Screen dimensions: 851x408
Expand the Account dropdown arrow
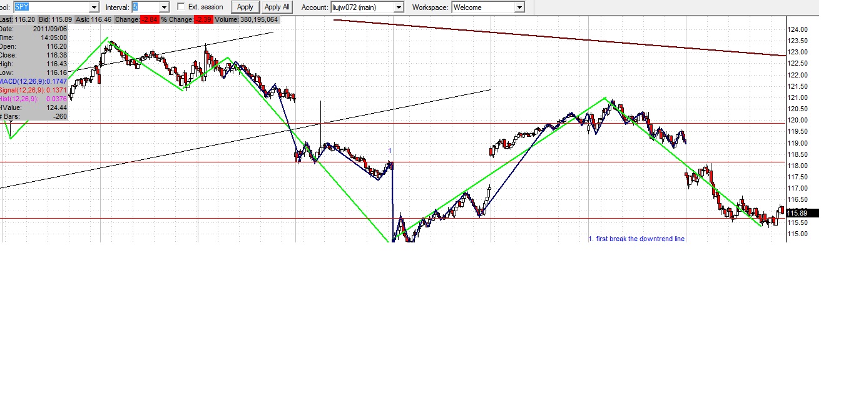[399, 7]
